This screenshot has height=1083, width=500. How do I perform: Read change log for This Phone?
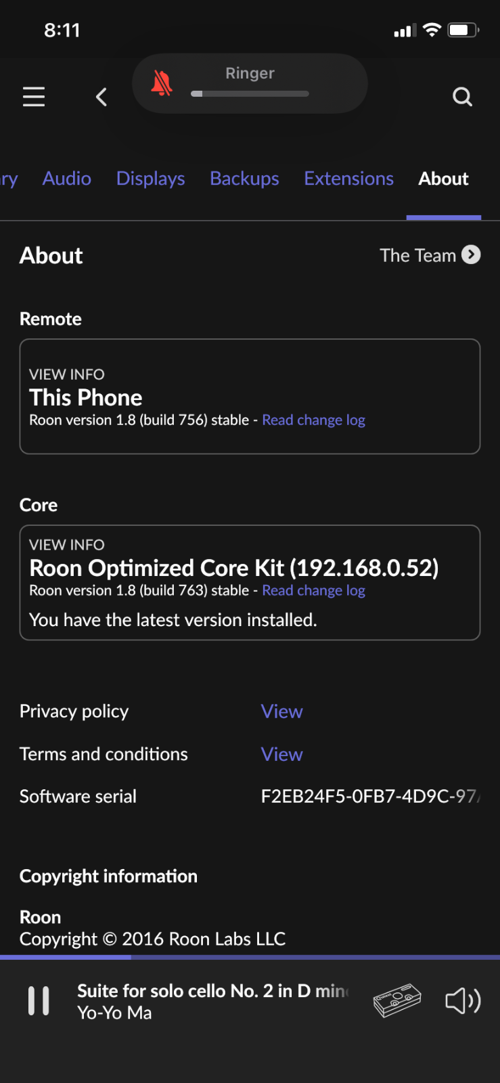click(x=314, y=420)
